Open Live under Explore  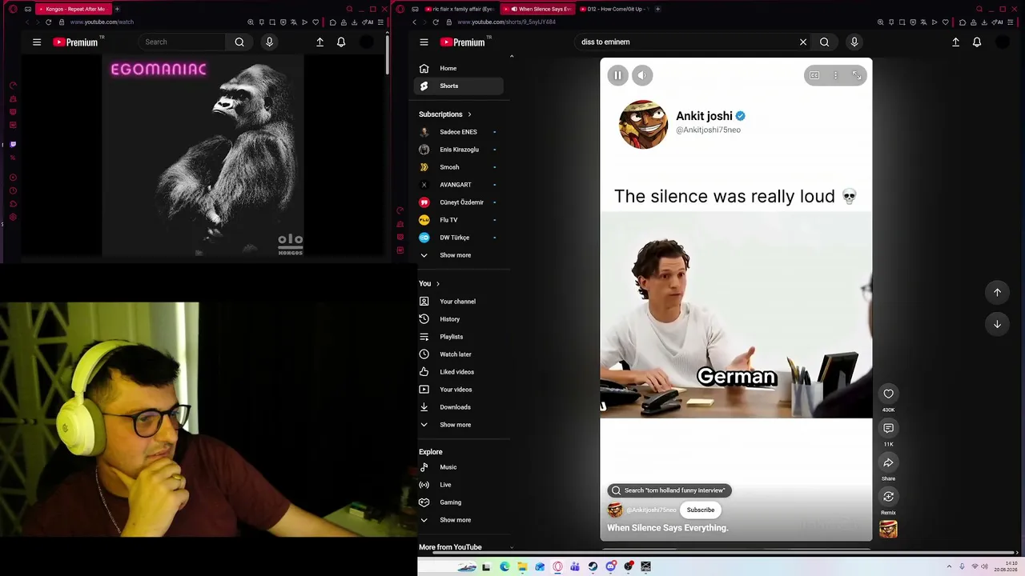(x=460, y=485)
